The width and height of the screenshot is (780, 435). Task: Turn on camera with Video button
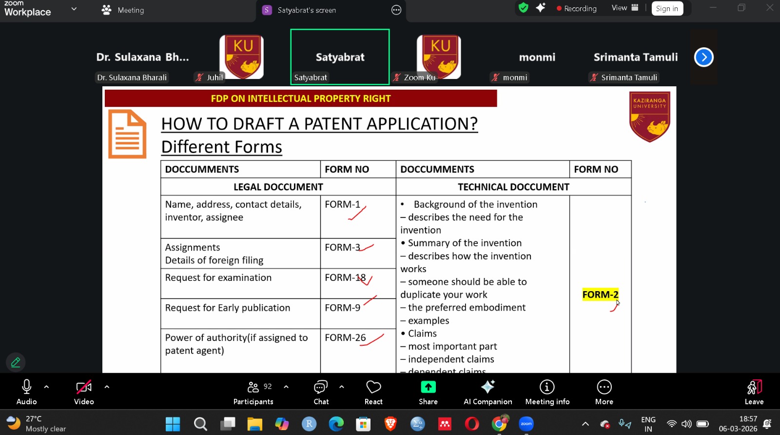pyautogui.click(x=84, y=393)
